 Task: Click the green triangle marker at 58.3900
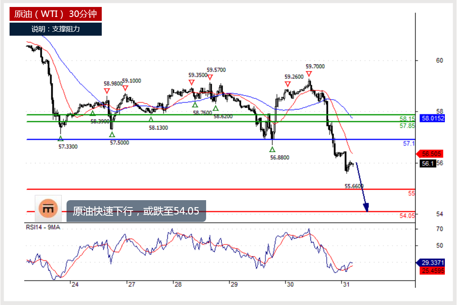92,113
